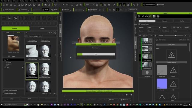Viewport: 192px width, 108px height.
Task: Toggle the Activate Editor checkbox
Action: tap(139, 24)
